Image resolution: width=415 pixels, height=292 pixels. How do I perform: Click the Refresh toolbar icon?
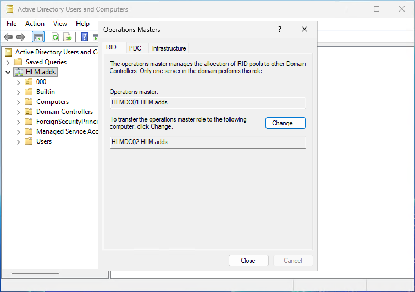pyautogui.click(x=55, y=37)
